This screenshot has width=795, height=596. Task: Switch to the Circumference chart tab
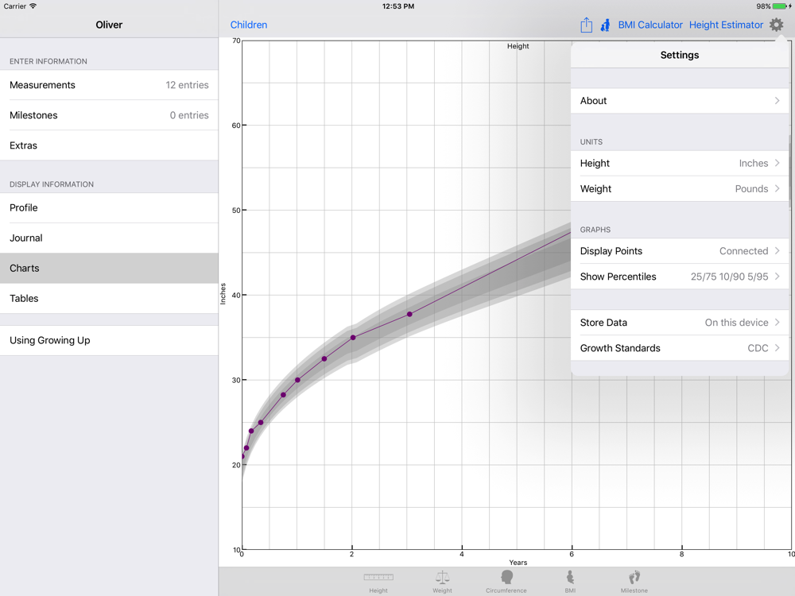506,582
